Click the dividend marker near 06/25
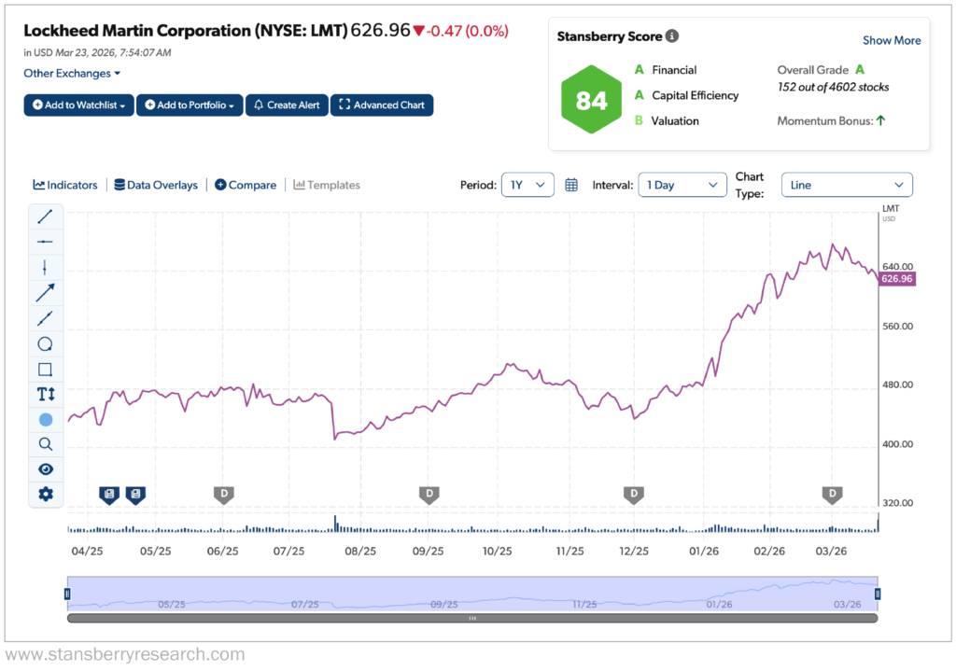 (223, 494)
